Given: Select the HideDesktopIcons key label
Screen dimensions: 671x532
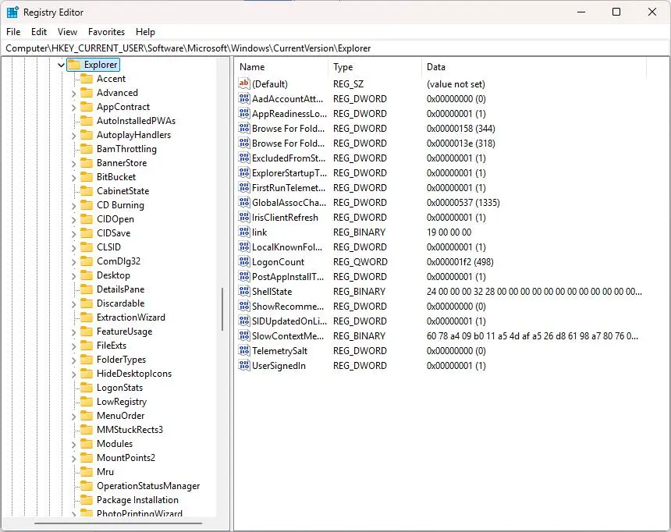Looking at the screenshot, I should [x=134, y=374].
